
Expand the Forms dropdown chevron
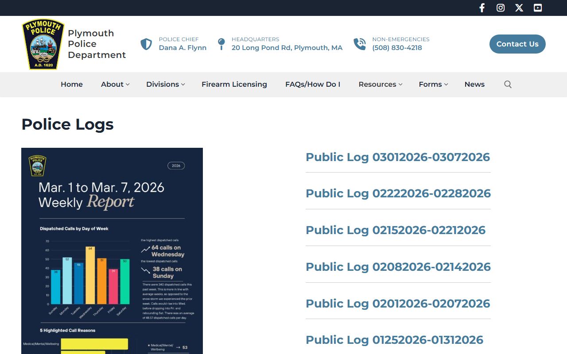[x=446, y=85]
